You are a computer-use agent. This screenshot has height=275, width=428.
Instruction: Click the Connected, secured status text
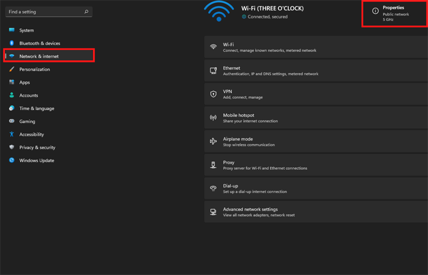pos(267,17)
